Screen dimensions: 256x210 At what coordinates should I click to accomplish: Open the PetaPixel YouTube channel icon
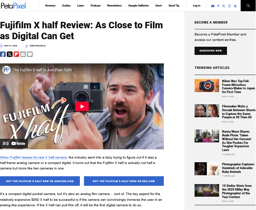(213, 6)
